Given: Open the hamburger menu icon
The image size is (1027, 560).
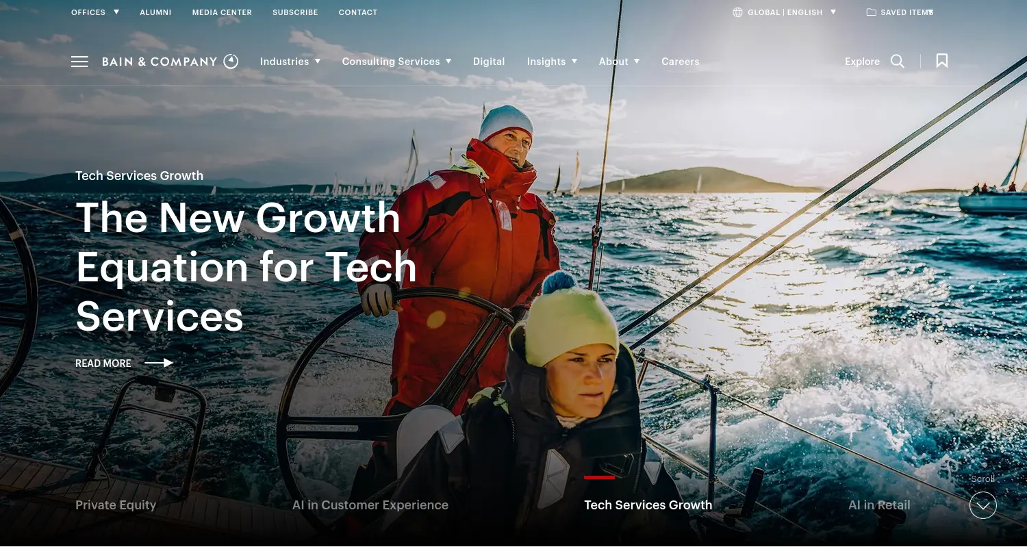Looking at the screenshot, I should pyautogui.click(x=79, y=62).
